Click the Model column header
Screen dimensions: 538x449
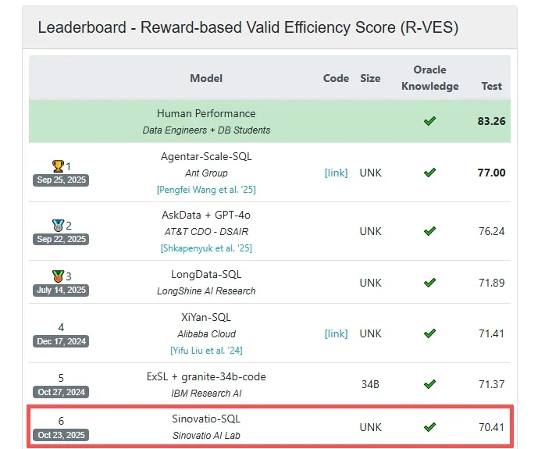pos(206,78)
